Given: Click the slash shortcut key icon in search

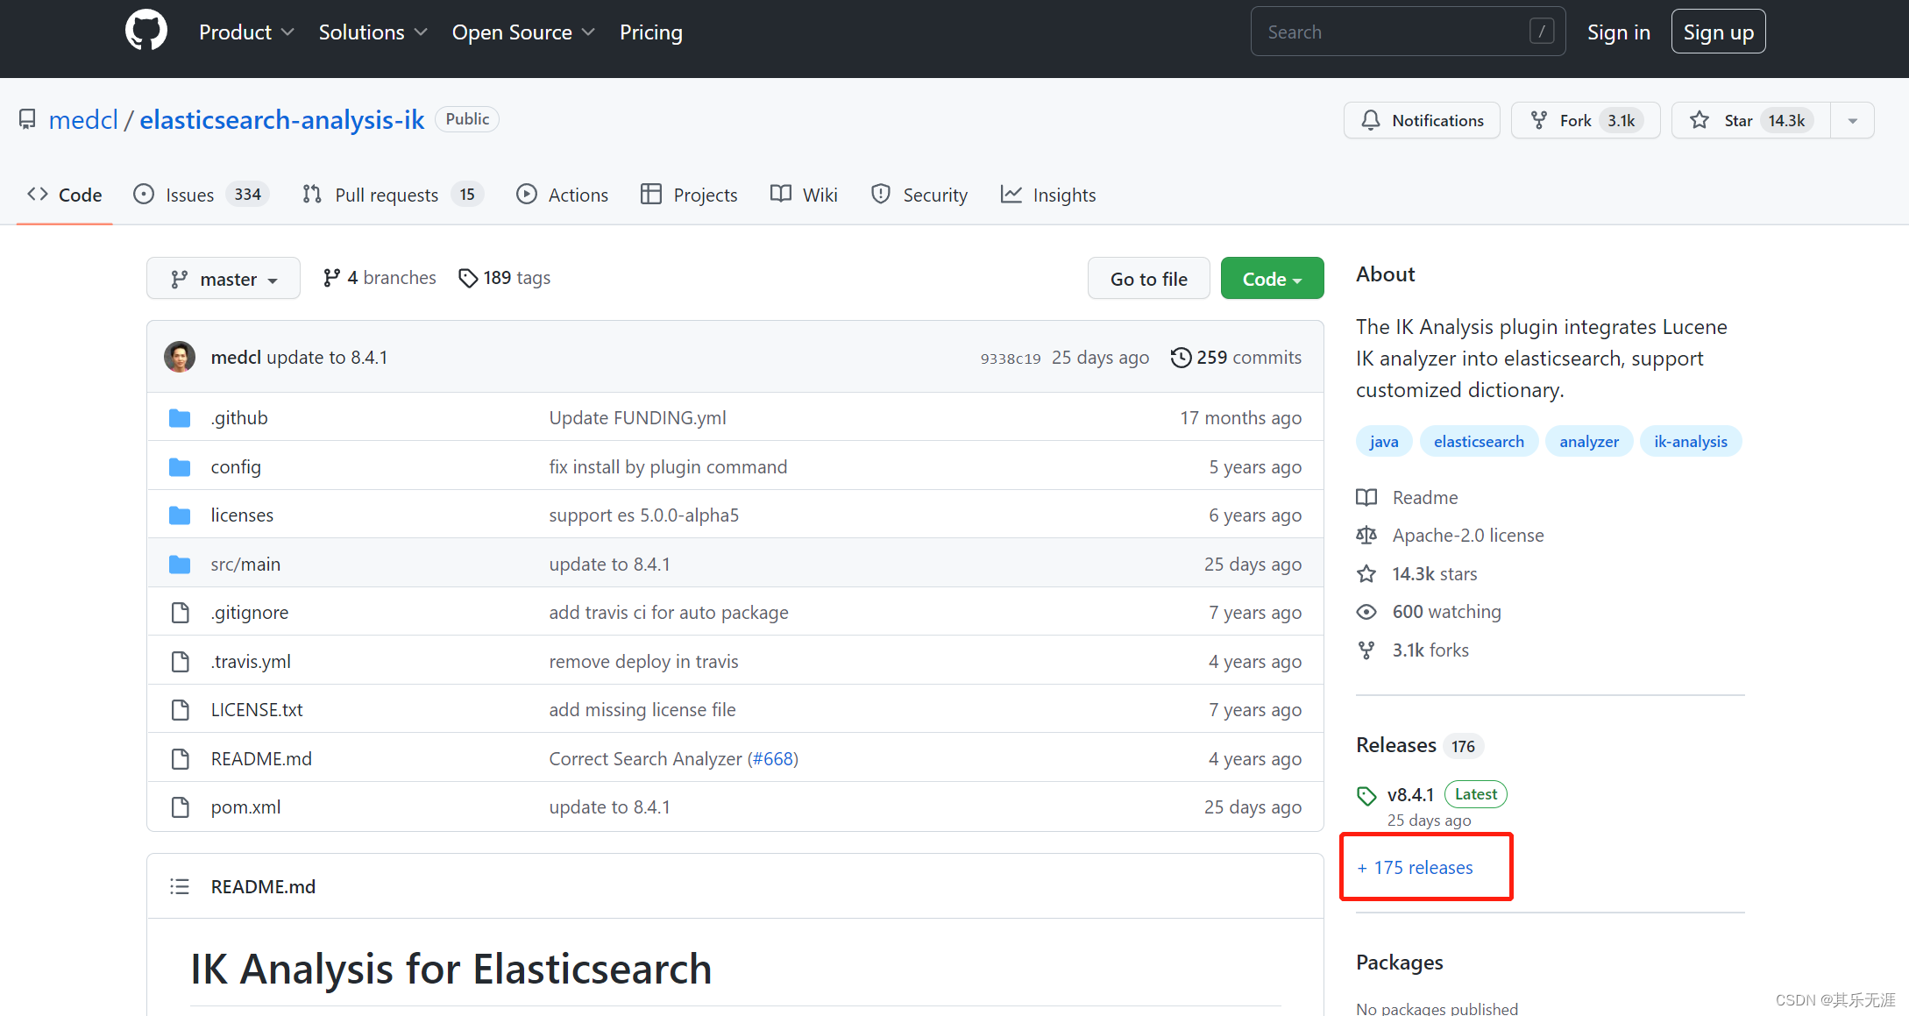Looking at the screenshot, I should tap(1542, 32).
